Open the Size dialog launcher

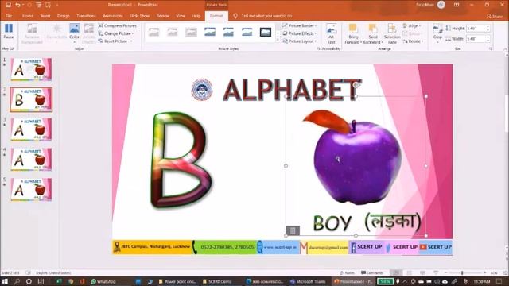tap(490, 48)
